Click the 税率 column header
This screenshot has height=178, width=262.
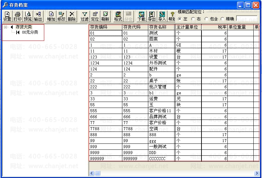coord(214,27)
